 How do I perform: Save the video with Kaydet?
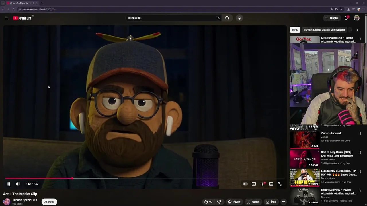[253, 202]
